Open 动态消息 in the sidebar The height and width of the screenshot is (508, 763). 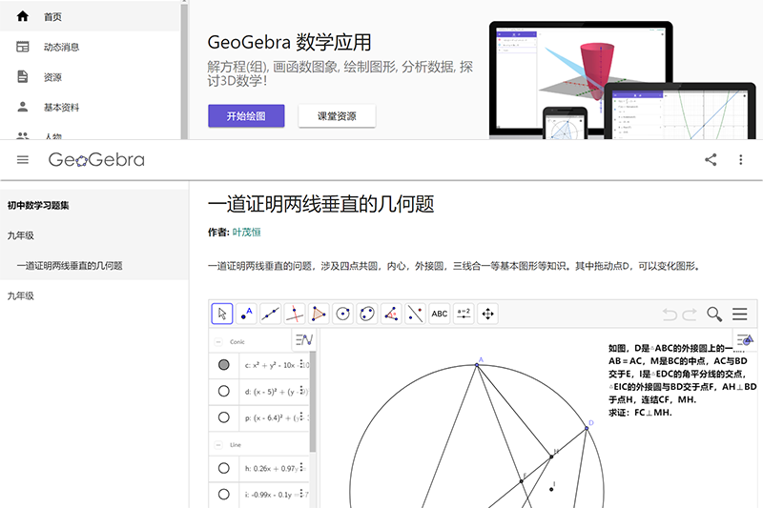coord(90,47)
